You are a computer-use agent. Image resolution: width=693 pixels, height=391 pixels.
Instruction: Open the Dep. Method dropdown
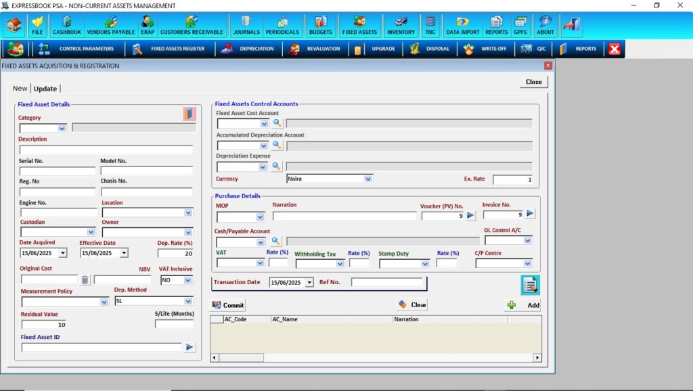click(x=188, y=301)
